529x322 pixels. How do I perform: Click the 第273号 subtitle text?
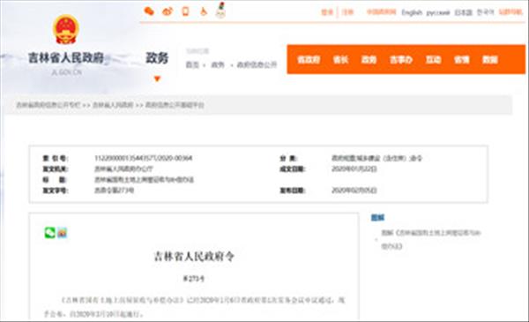[194, 279]
